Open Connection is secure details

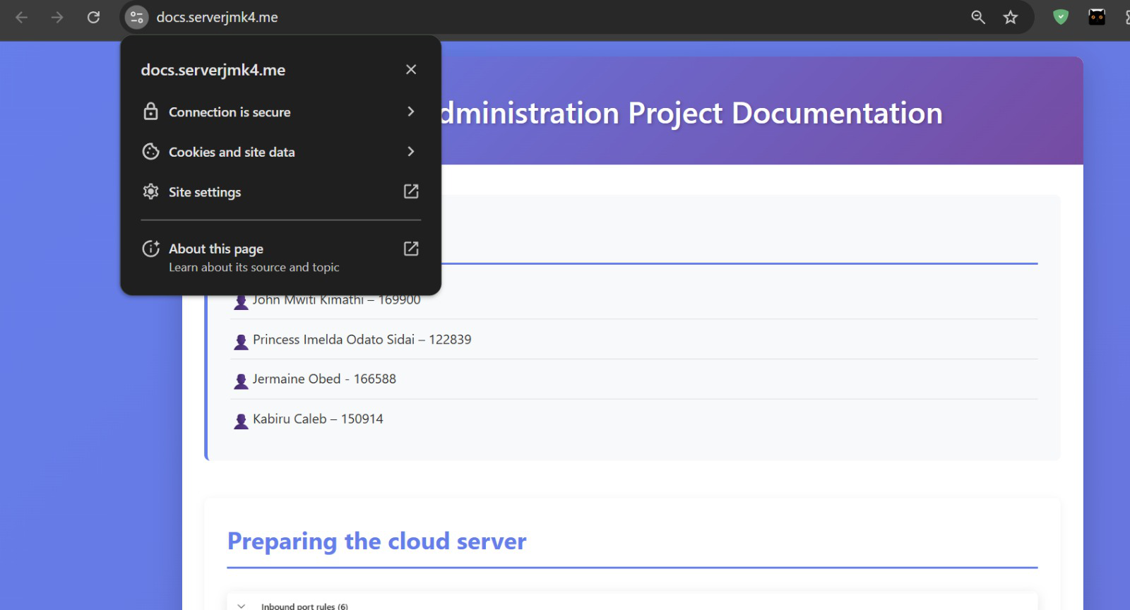click(281, 112)
